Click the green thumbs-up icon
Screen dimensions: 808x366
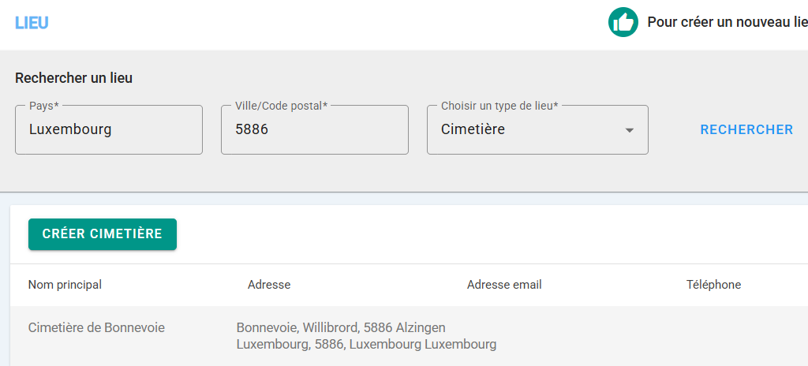(623, 22)
